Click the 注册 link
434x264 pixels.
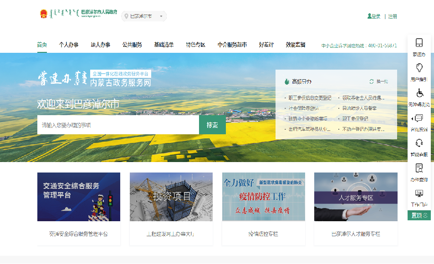[x=393, y=16]
